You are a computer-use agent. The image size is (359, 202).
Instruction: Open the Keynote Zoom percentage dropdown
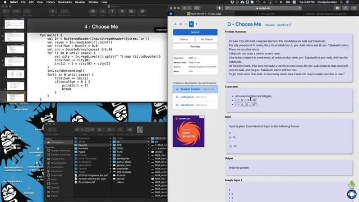click(x=16, y=11)
